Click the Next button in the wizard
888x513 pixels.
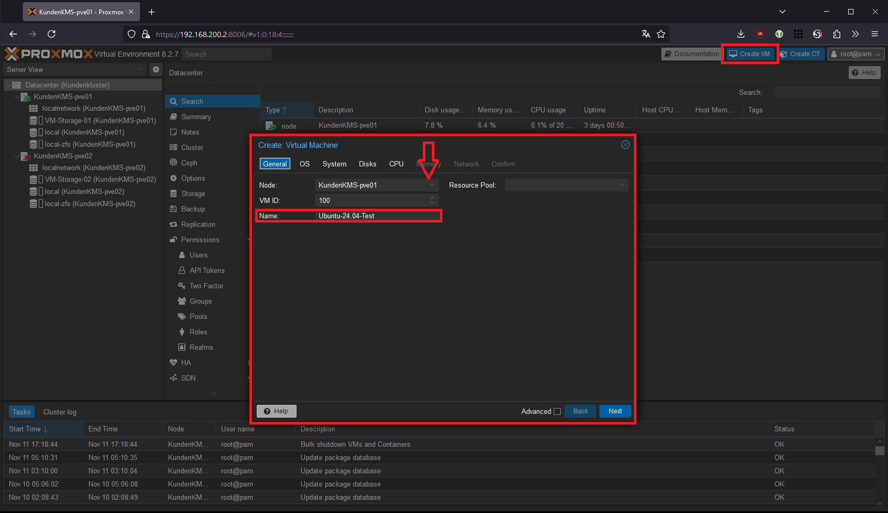(615, 411)
